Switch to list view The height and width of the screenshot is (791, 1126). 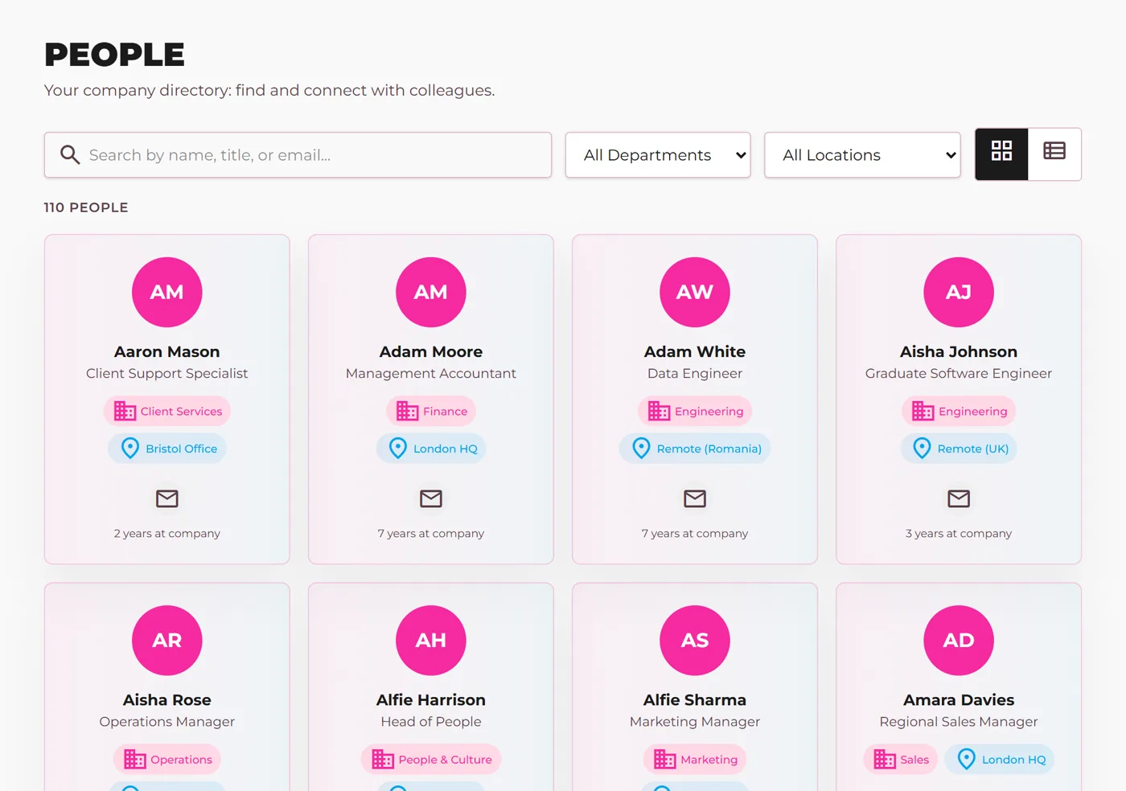(x=1054, y=154)
